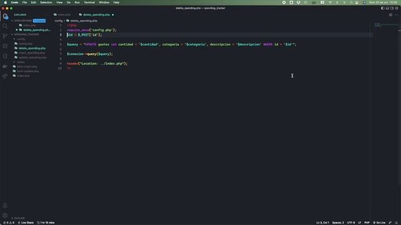Click the code minimap preview
Screen dimensions: 401x225
[387, 25]
